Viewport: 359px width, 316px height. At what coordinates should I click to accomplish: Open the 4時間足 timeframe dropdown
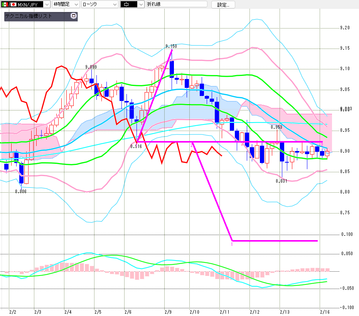[76, 4]
